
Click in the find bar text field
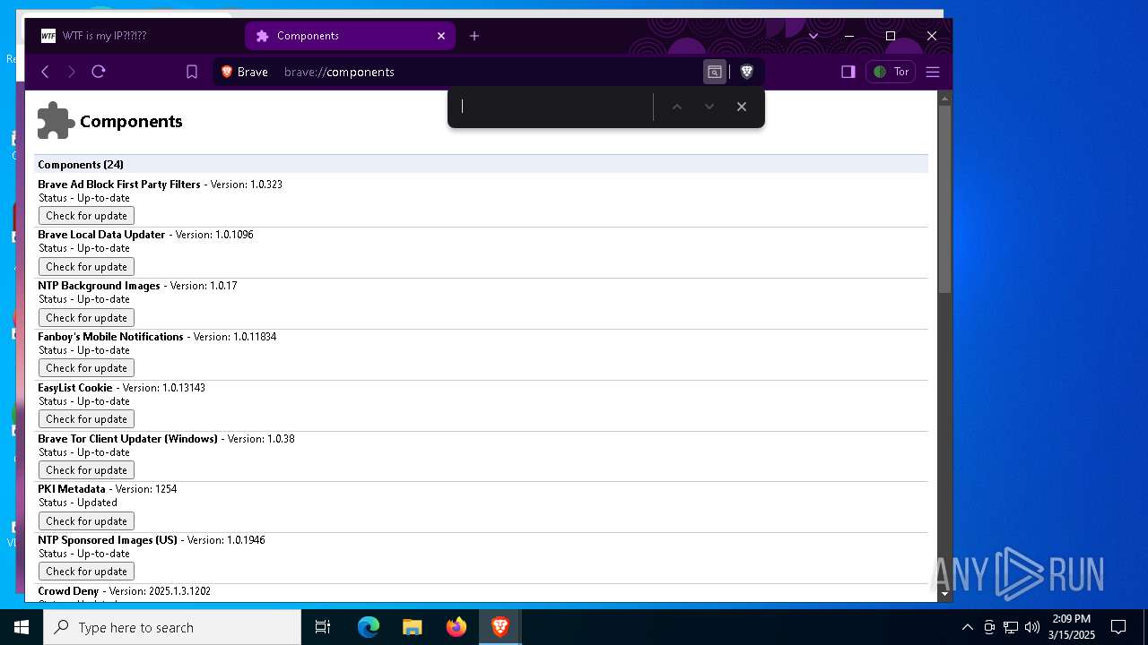pyautogui.click(x=552, y=107)
